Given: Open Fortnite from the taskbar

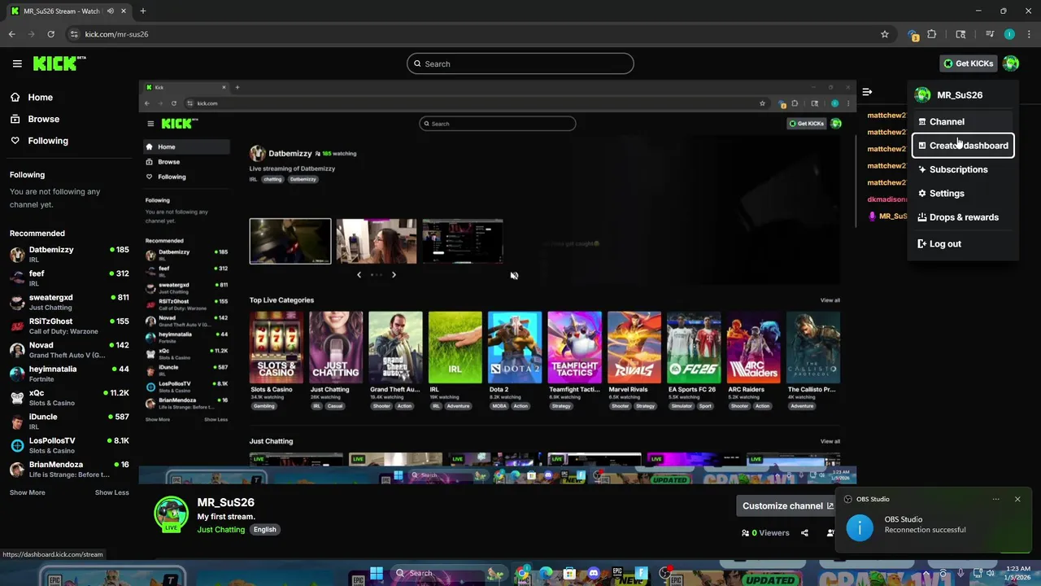Looking at the screenshot, I should click(x=642, y=573).
